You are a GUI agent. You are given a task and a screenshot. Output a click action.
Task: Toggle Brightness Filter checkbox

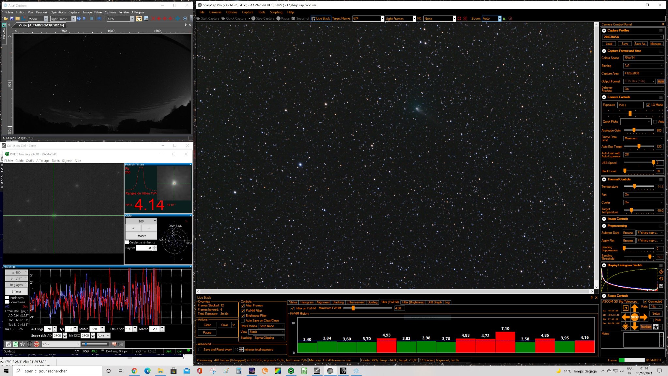[243, 316]
